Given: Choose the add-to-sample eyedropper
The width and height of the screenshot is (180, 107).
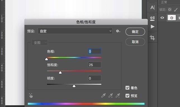Looking at the screenshot, I should click(111, 96).
